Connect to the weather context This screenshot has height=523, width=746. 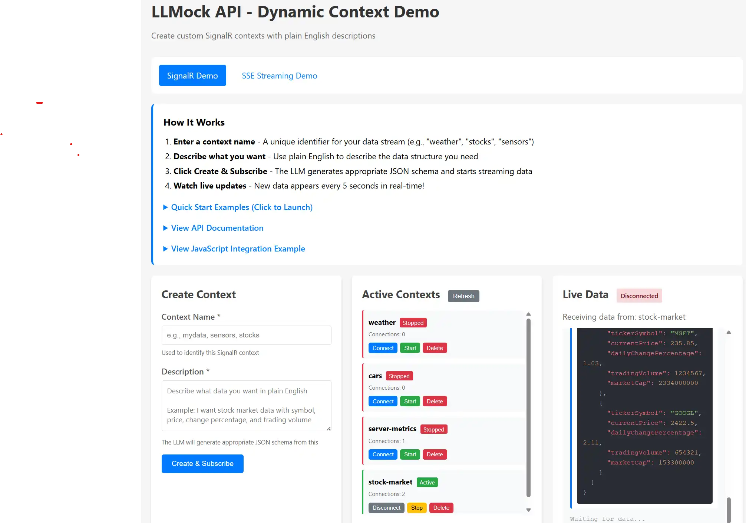tap(383, 348)
